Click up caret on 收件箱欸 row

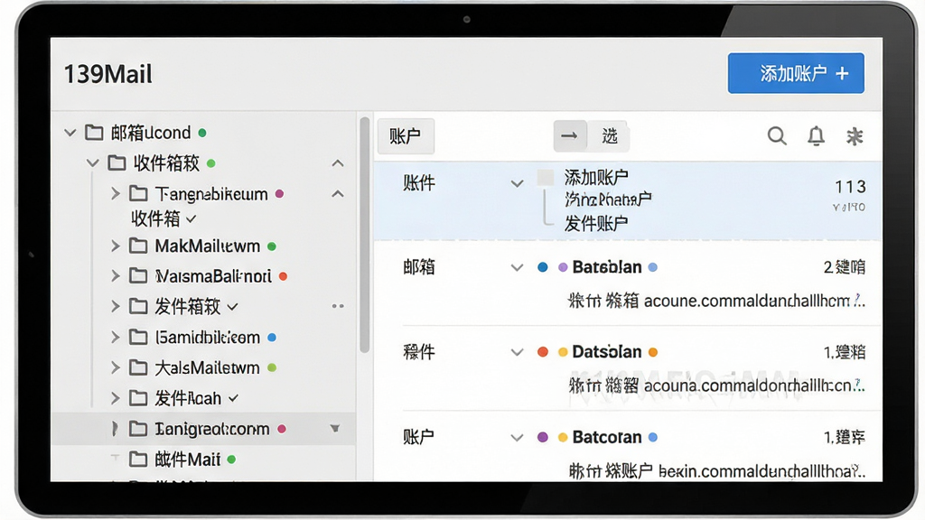(x=338, y=162)
